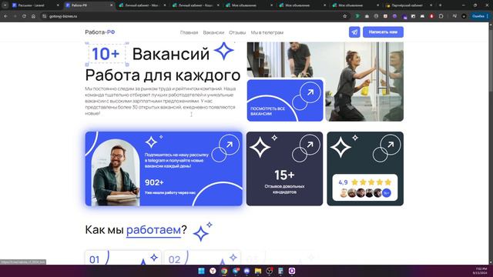
Task: Click the 'ПОСМОТРЕТЬ ВСЕ ВАКАНСИИ' link text
Action: pos(267,111)
